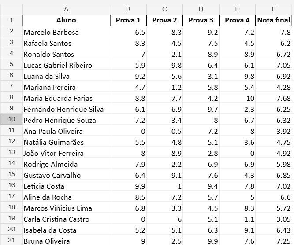This screenshot has width=294, height=245.
Task: Click Ana Paula Oliveira final grade 3.92
Action: click(274, 131)
